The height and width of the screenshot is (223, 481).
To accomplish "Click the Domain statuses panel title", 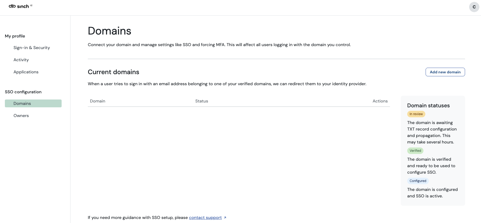I will click(x=428, y=106).
